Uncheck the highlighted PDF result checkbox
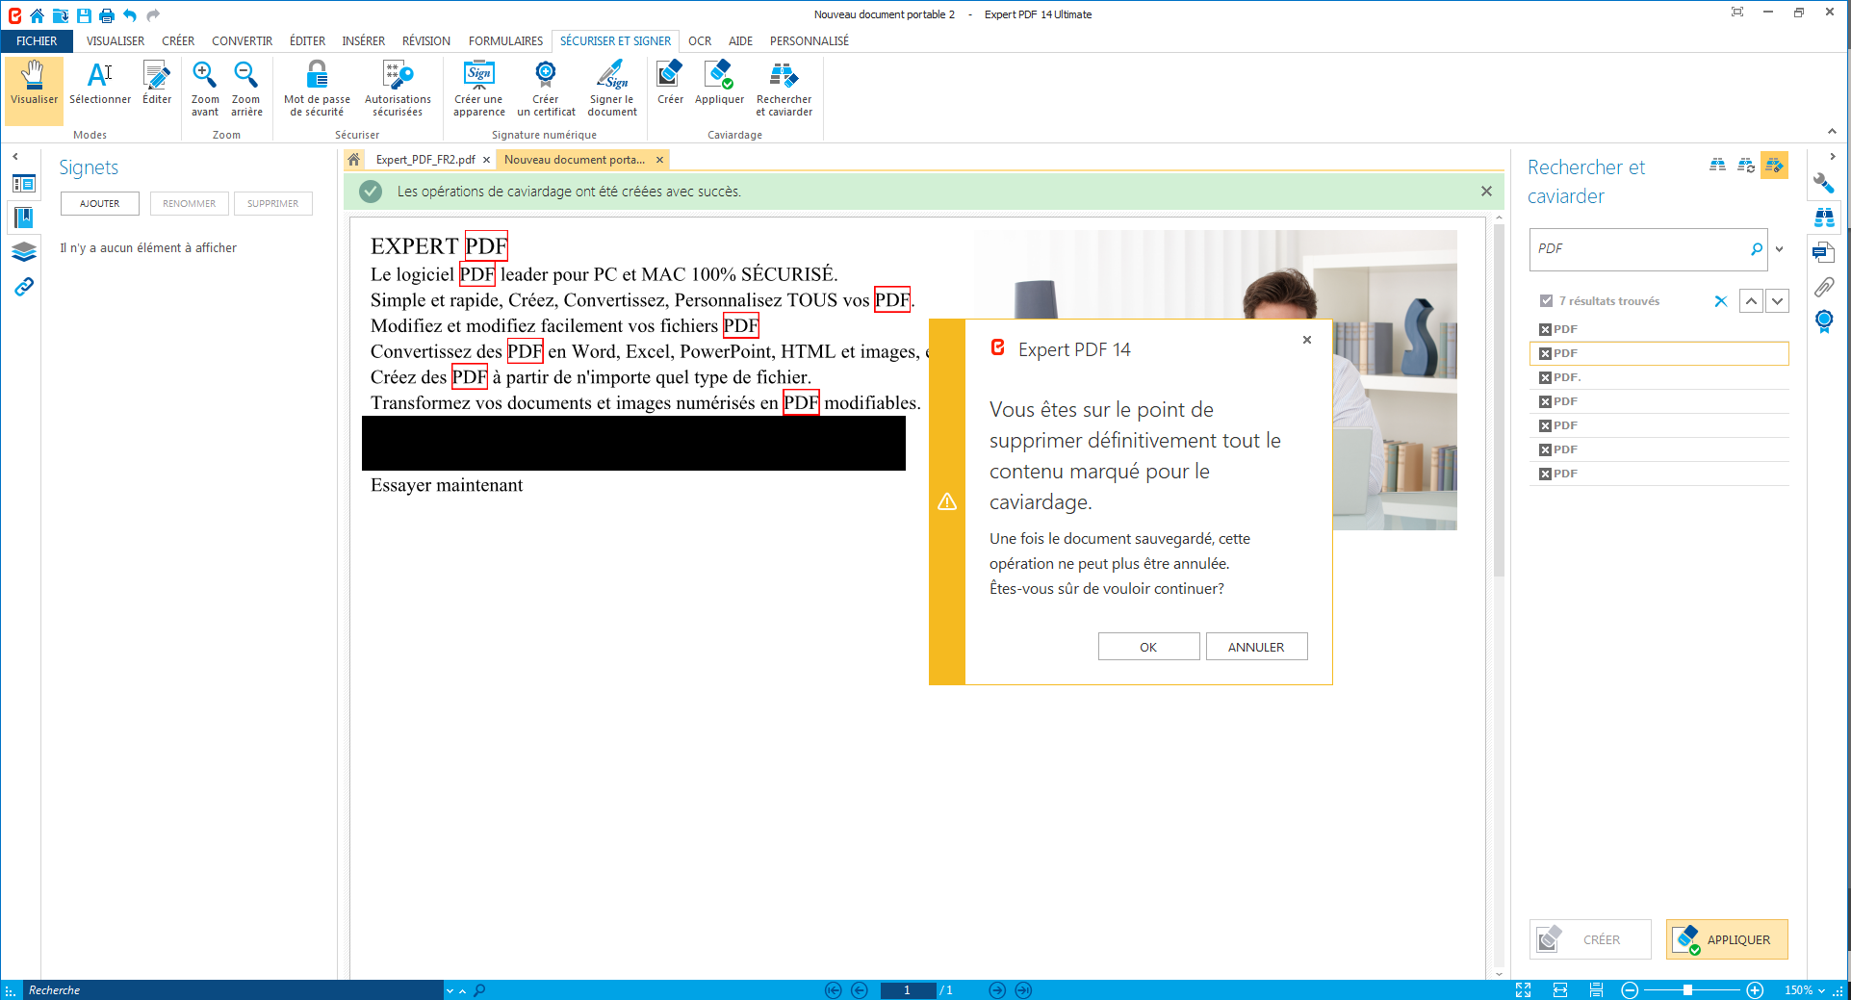1851x1000 pixels. pos(1545,353)
